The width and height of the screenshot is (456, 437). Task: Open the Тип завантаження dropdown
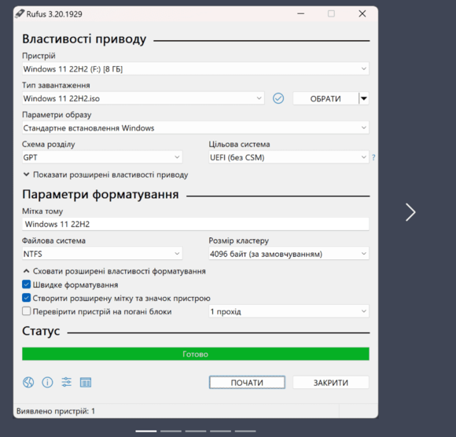[x=143, y=98]
